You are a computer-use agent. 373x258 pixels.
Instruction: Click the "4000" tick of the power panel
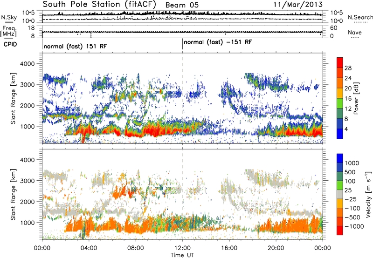[27, 64]
